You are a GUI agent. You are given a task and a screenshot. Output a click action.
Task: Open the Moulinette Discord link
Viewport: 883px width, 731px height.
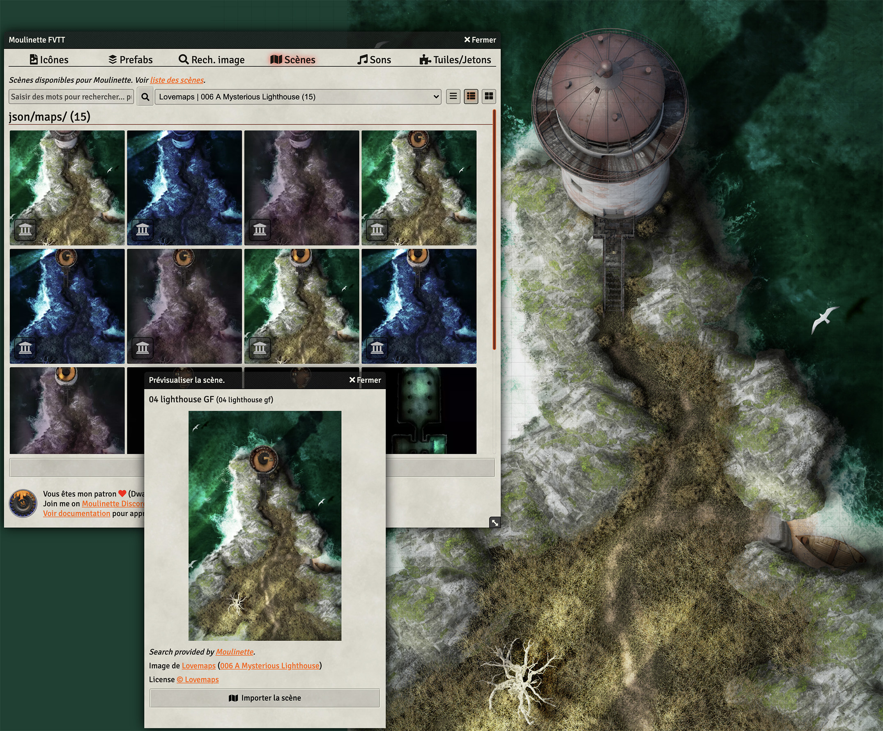[113, 503]
